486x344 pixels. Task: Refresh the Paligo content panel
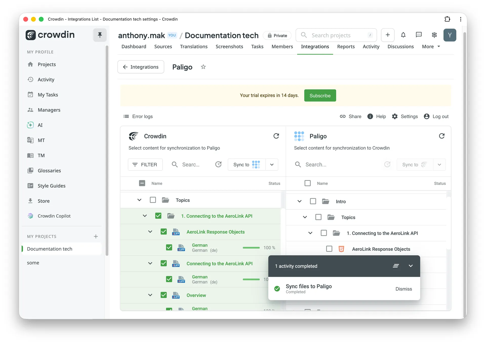click(442, 136)
